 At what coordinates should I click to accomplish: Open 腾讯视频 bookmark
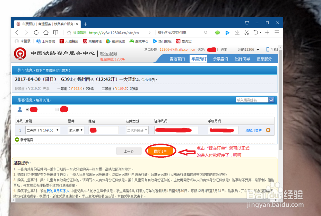point(116,41)
